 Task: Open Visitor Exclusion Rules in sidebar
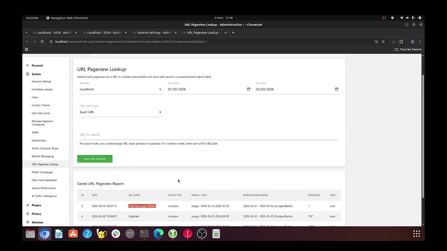[x=45, y=149]
